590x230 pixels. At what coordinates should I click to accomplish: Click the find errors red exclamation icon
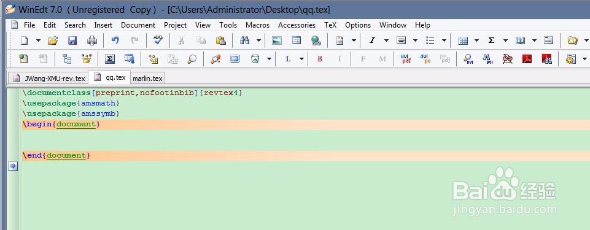(215, 59)
